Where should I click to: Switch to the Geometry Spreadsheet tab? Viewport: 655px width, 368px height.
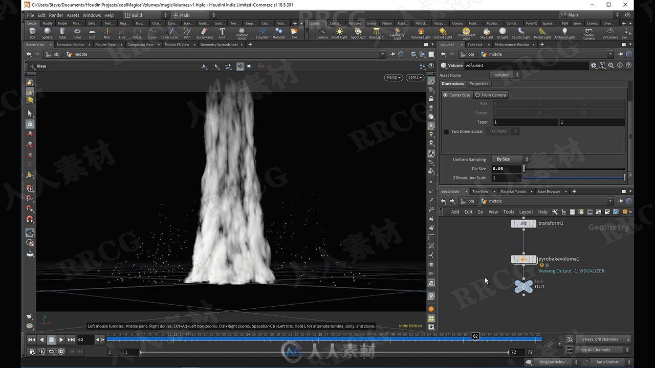point(219,44)
